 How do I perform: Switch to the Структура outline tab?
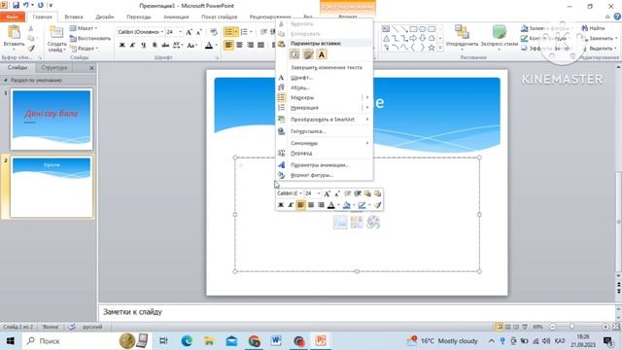point(54,68)
